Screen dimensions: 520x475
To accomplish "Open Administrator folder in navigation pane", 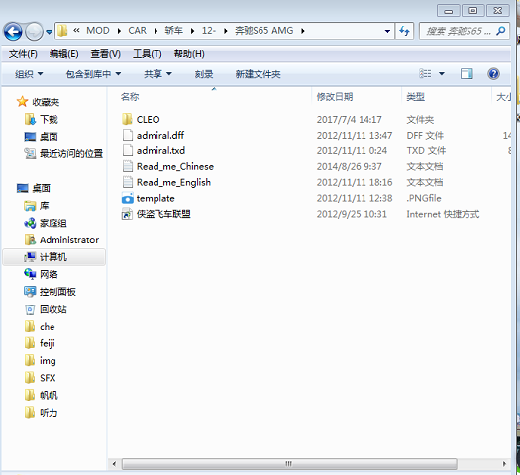I will point(69,240).
